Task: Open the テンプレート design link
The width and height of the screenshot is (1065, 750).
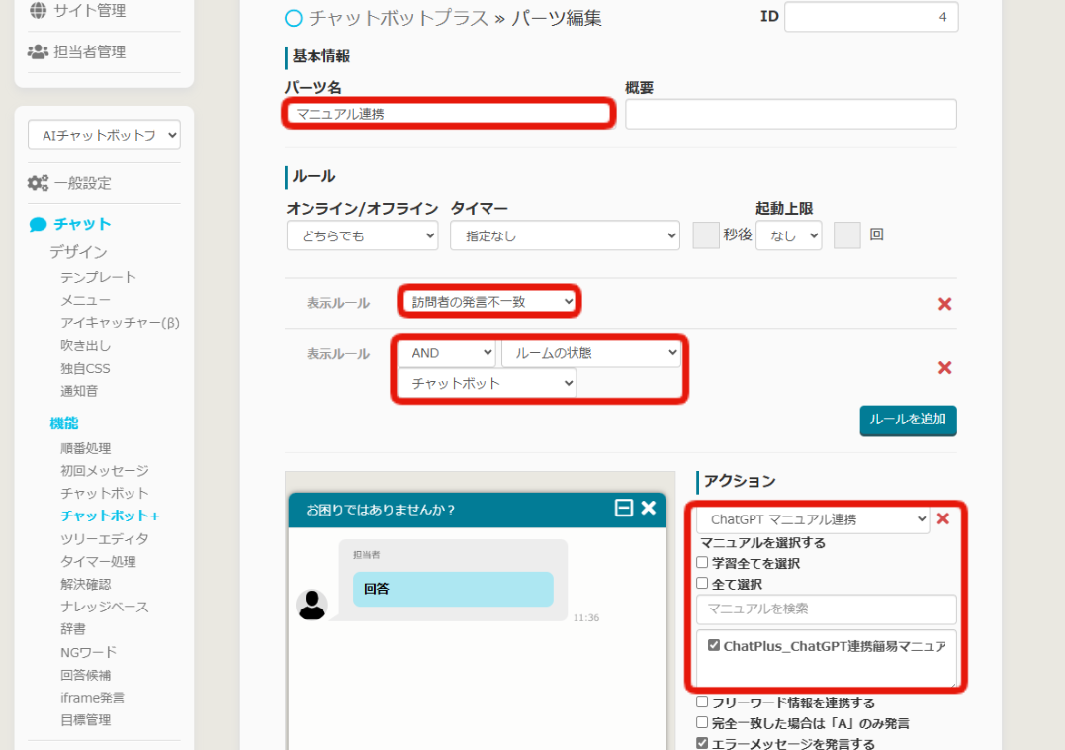Action: 98,277
